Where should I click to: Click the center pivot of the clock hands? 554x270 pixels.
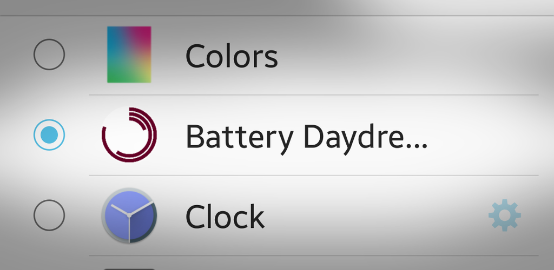click(x=129, y=215)
